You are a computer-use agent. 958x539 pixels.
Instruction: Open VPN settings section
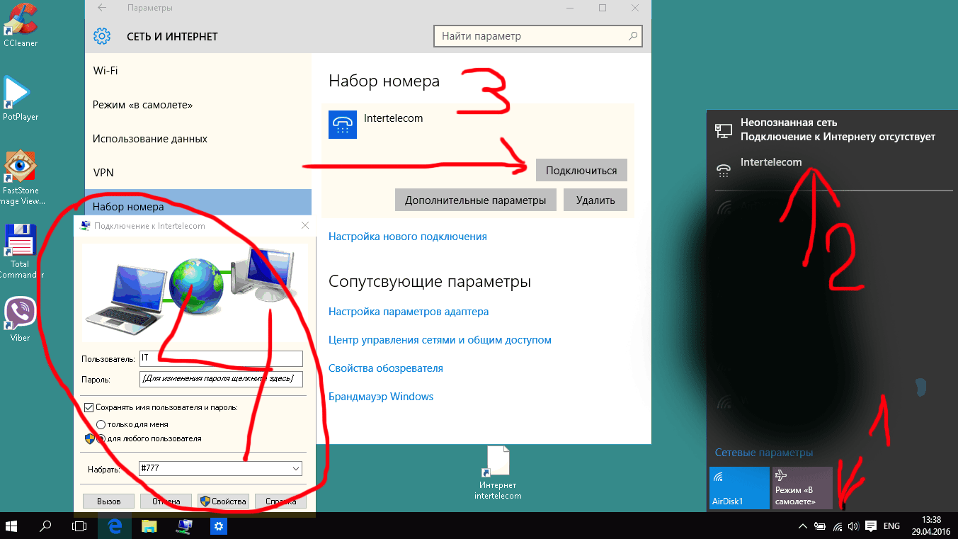pos(198,173)
